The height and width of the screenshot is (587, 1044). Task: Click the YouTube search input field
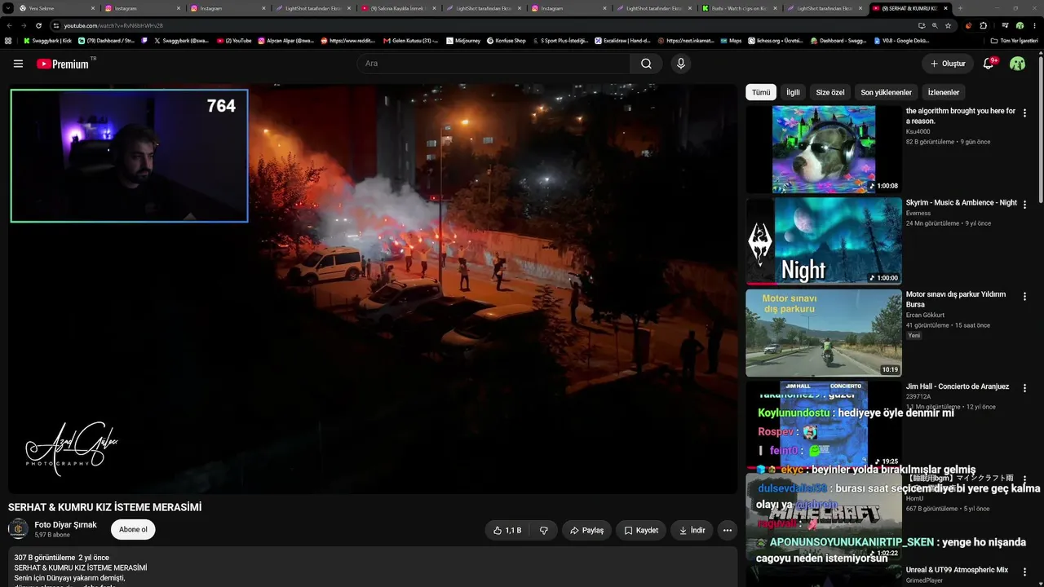[x=493, y=64]
